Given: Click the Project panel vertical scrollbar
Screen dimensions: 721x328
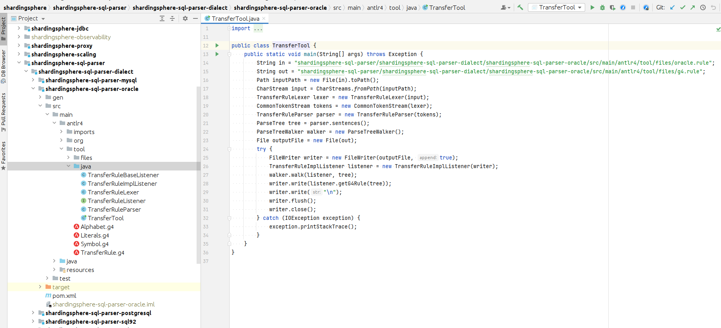Looking at the screenshot, I should click(x=198, y=175).
